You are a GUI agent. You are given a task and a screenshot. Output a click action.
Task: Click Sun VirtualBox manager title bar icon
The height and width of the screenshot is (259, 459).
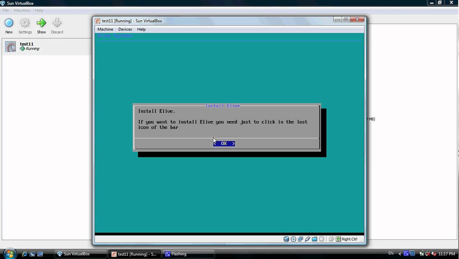click(3, 3)
